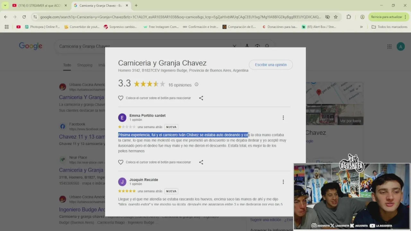Click Escribir una opinión button

pos(271,65)
